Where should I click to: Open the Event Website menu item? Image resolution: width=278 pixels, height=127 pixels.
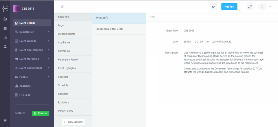tap(32, 41)
